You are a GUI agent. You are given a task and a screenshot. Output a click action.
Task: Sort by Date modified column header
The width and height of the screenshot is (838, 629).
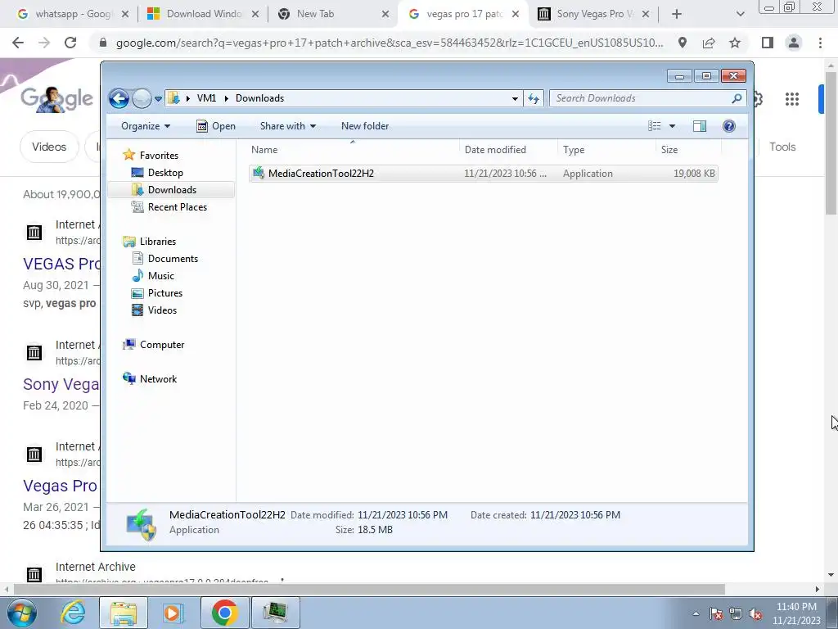click(x=508, y=150)
